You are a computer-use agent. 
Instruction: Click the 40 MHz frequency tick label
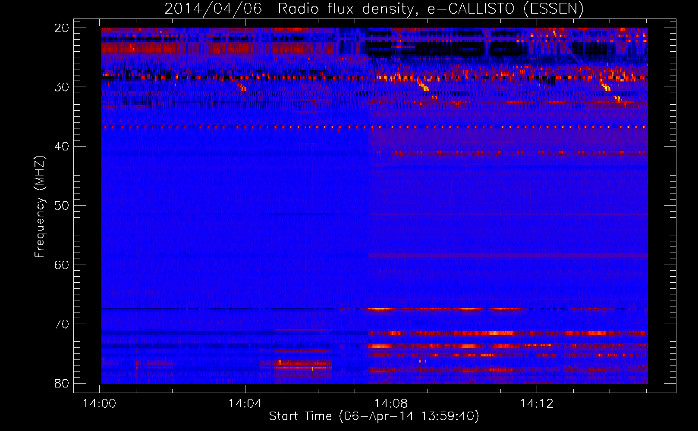(x=62, y=147)
